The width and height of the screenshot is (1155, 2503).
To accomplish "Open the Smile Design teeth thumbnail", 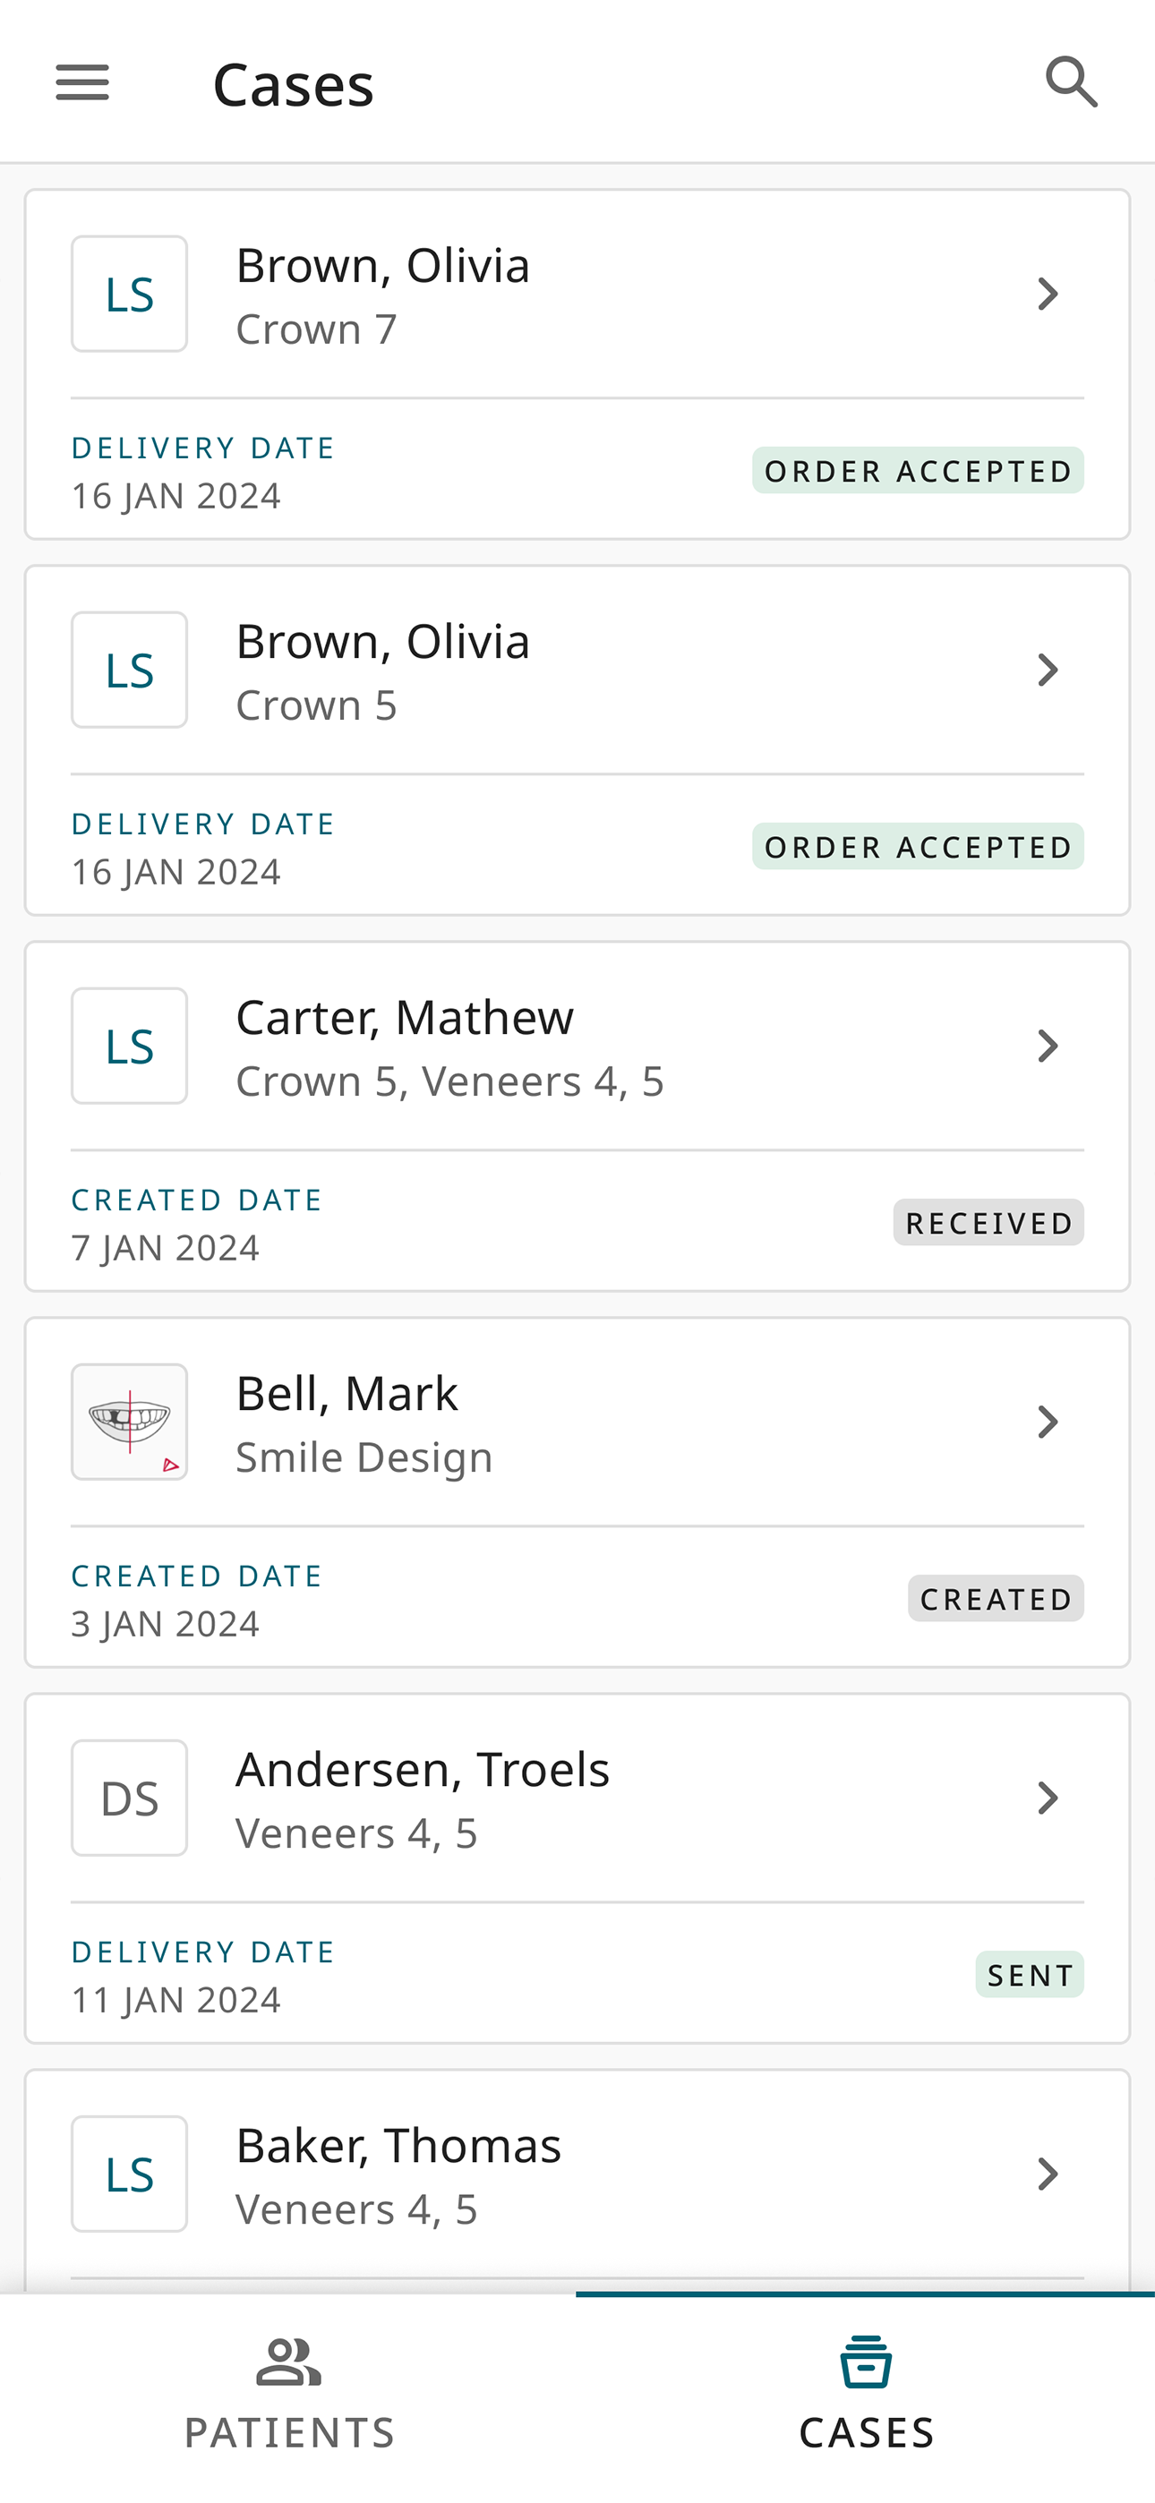I will (x=129, y=1422).
